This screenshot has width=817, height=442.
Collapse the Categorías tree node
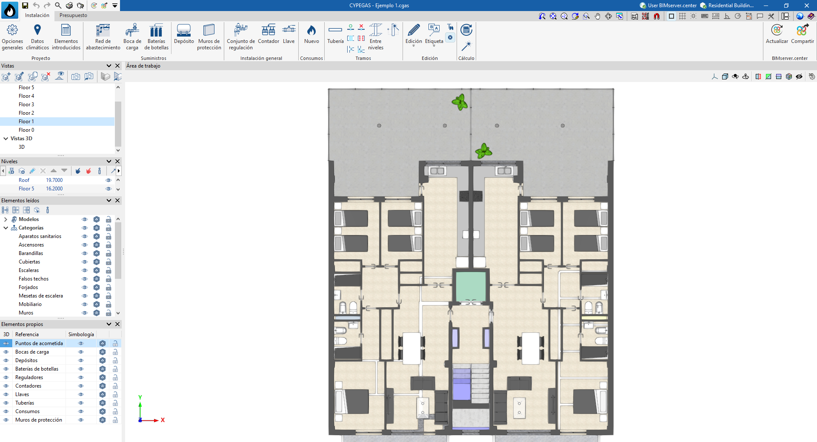point(6,228)
